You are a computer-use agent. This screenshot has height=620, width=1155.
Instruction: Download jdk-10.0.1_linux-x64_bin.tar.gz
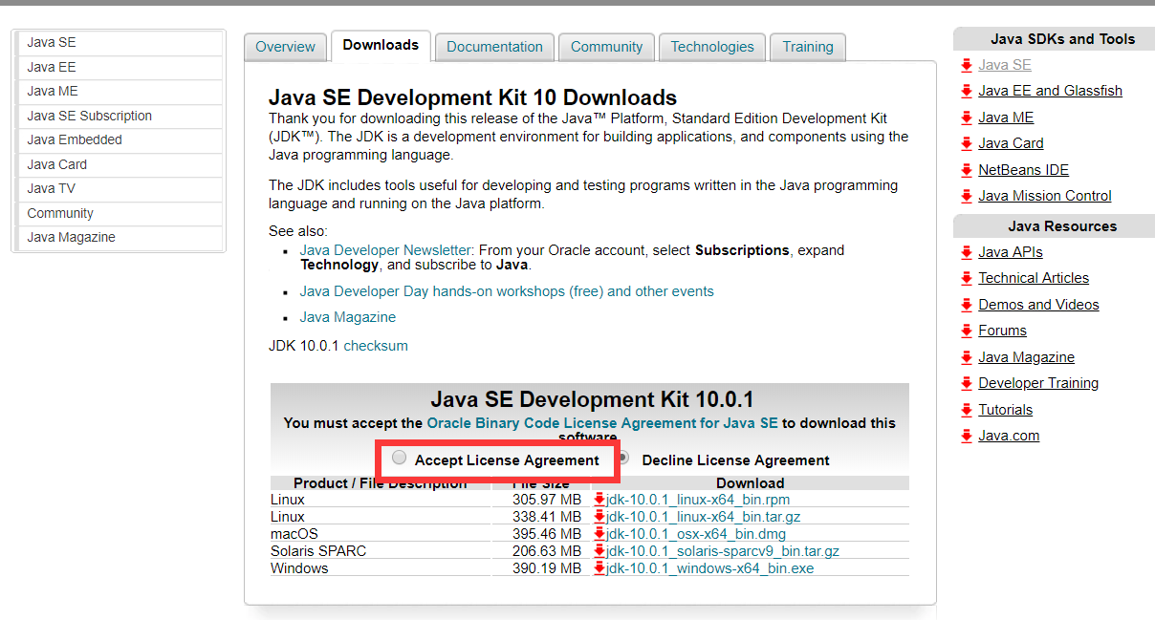(x=704, y=517)
